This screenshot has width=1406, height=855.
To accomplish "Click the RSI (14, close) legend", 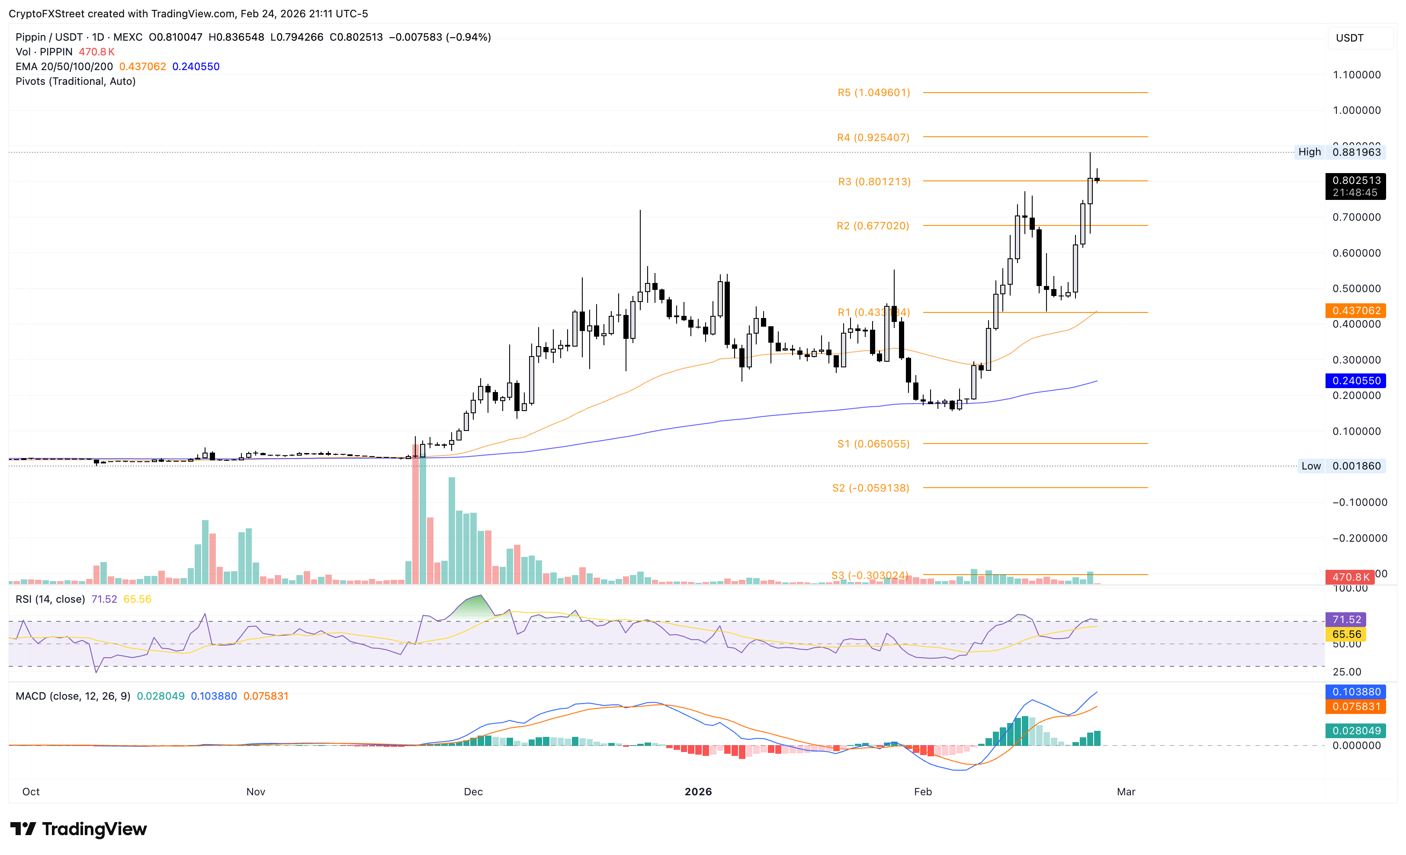I will coord(50,599).
